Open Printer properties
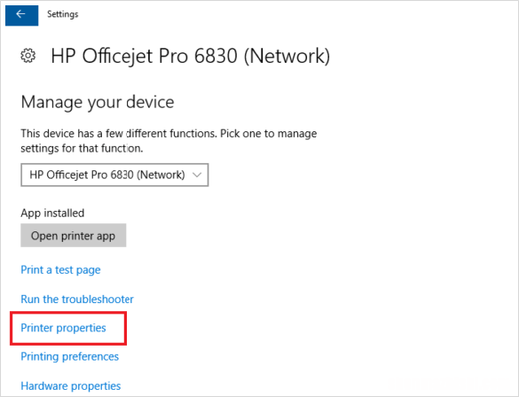519x397 pixels. click(x=63, y=328)
